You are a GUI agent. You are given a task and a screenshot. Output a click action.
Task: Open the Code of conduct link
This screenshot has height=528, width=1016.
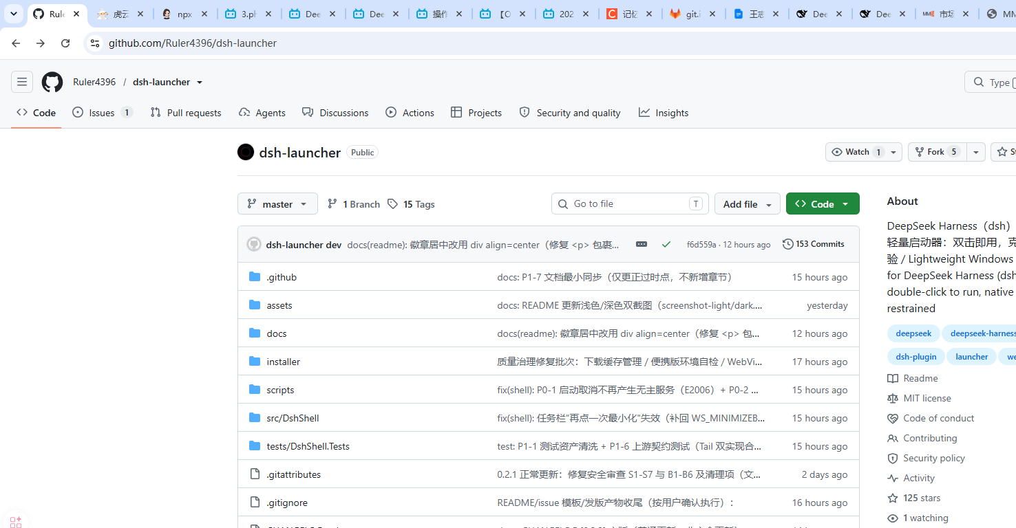(x=931, y=418)
